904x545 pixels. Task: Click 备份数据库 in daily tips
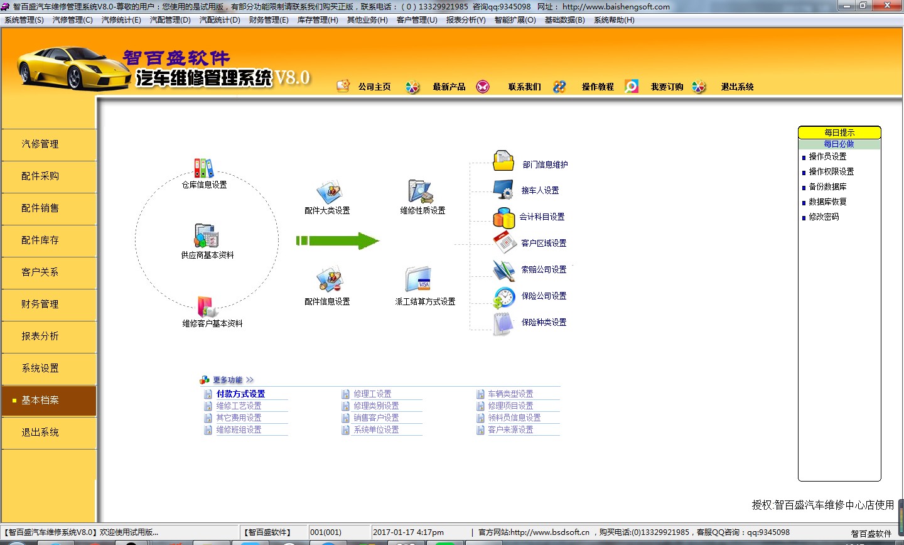[x=827, y=186]
